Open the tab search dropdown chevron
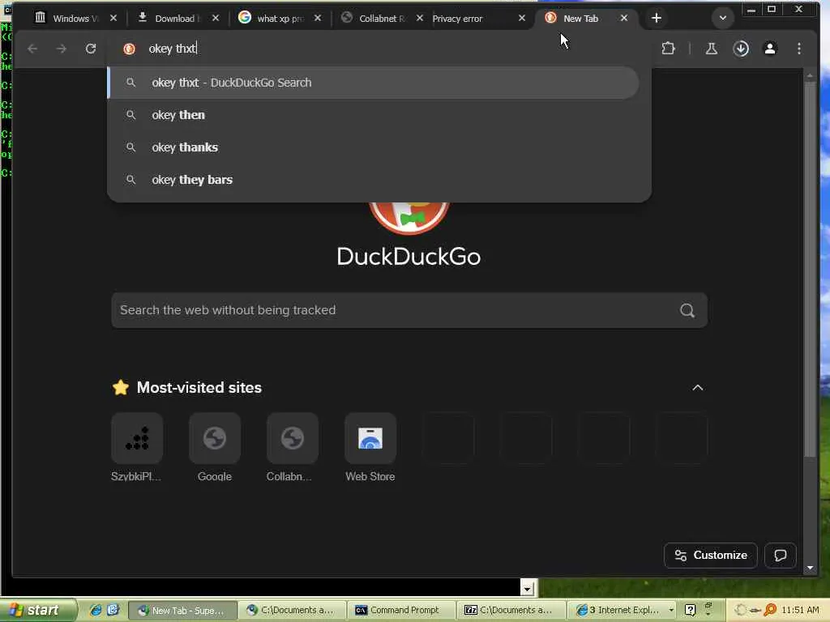 point(722,18)
